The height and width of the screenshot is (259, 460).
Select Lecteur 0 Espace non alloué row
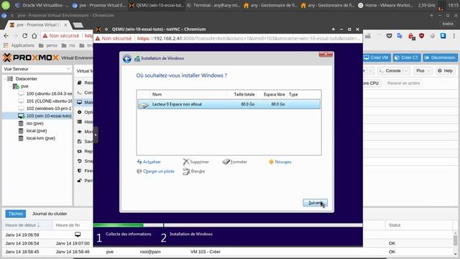click(229, 104)
